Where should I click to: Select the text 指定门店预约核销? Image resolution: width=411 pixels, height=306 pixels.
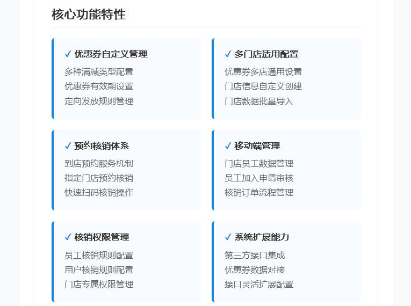click(x=99, y=178)
